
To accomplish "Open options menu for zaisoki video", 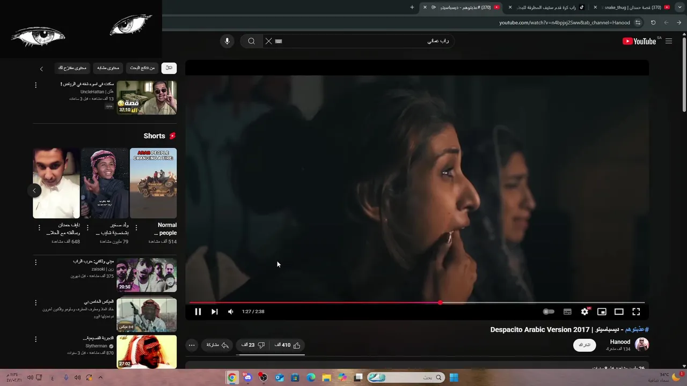I will (36, 262).
